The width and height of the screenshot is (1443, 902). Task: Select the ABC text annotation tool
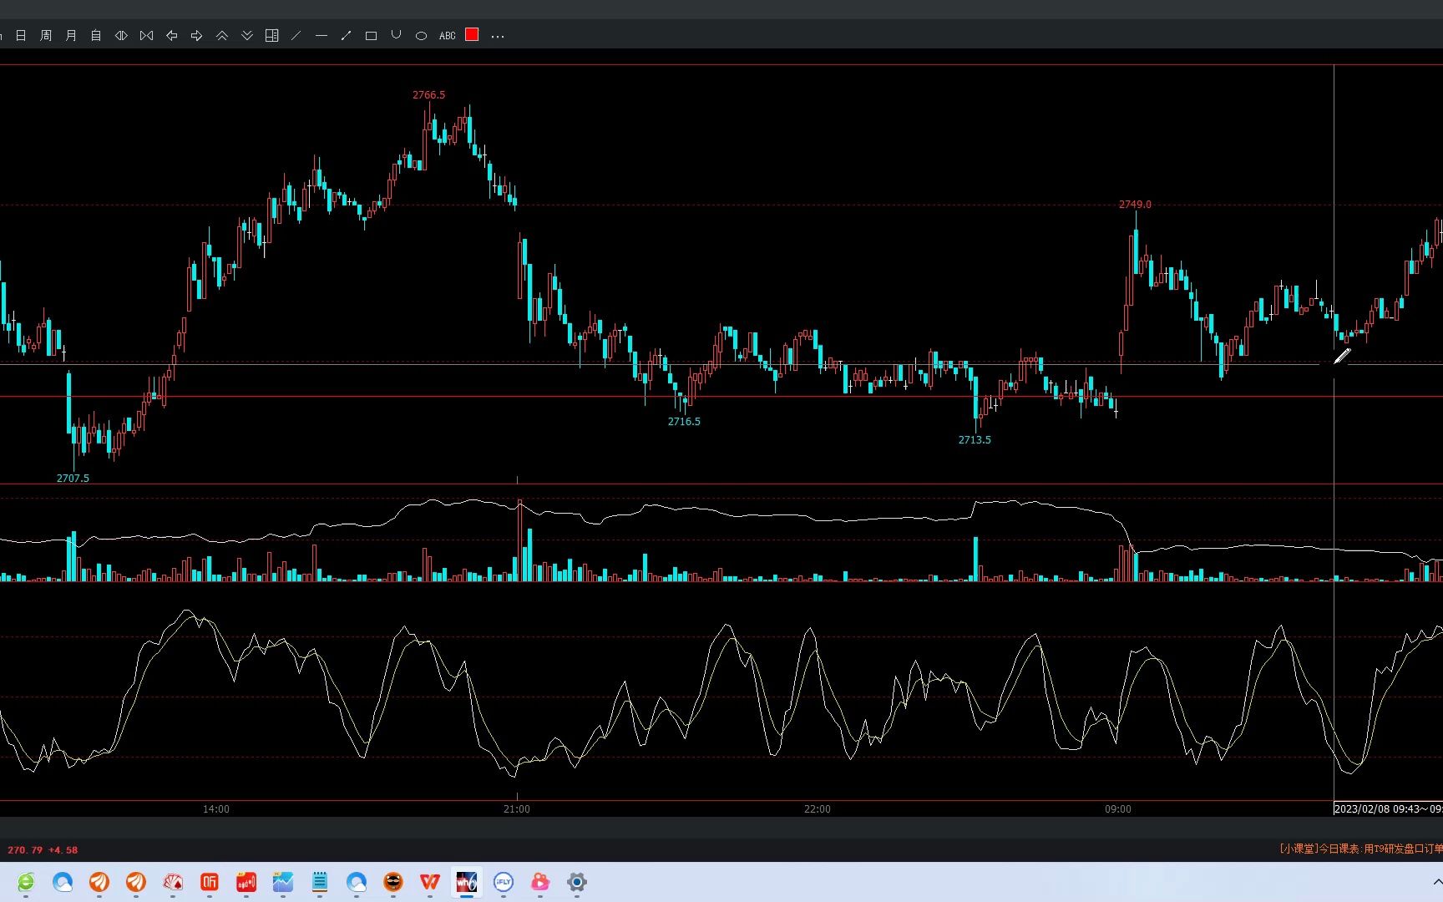click(x=448, y=36)
